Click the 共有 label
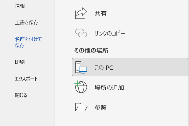The image size is (189, 126). [100, 13]
